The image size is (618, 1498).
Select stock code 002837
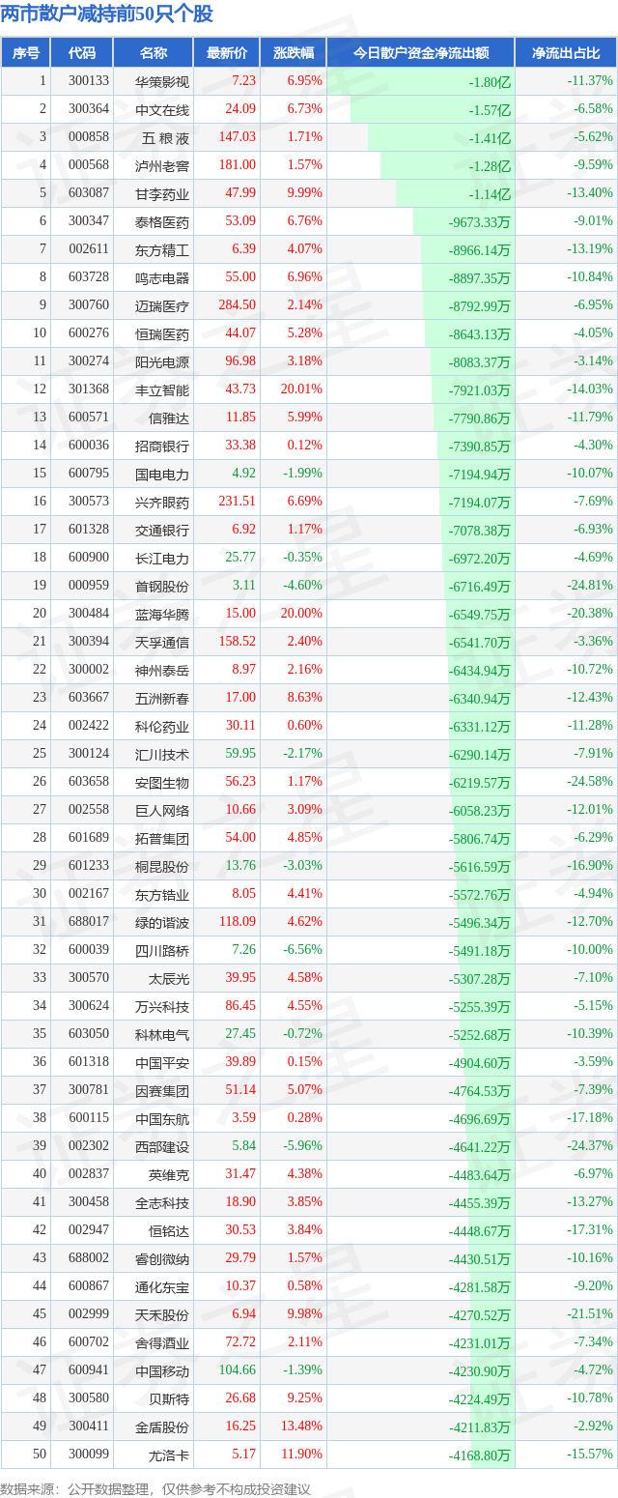click(89, 1174)
